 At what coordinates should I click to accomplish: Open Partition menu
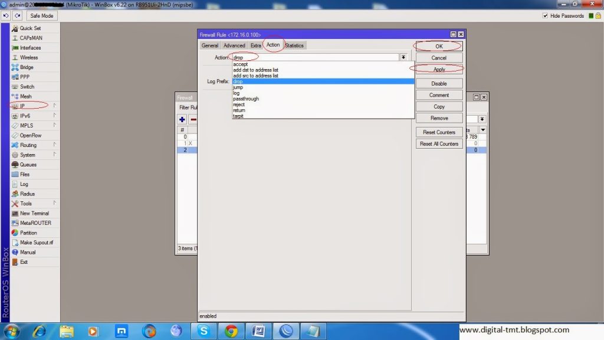click(x=35, y=233)
